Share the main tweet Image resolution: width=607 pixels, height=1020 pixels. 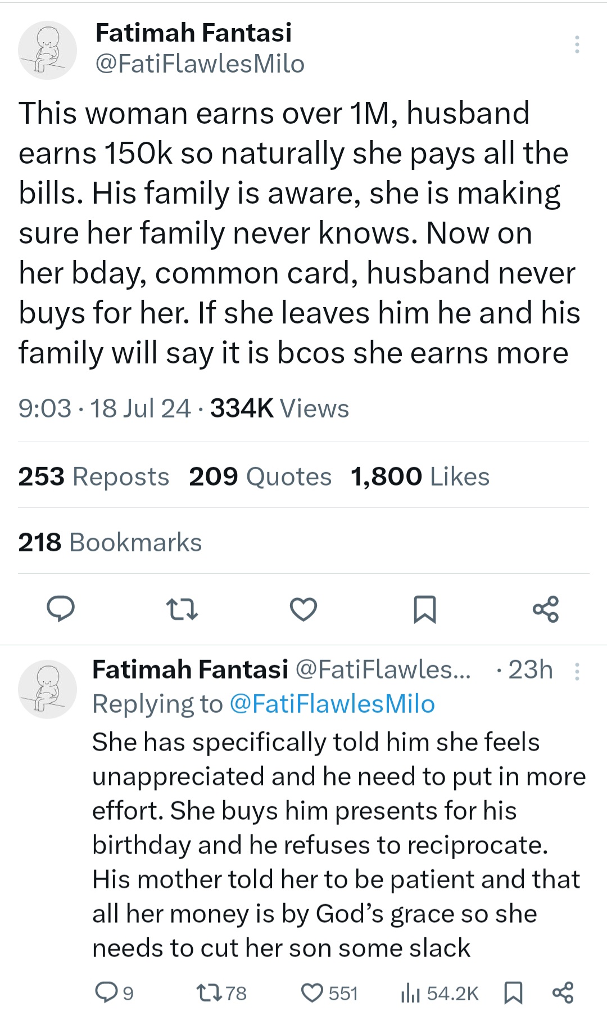click(545, 609)
